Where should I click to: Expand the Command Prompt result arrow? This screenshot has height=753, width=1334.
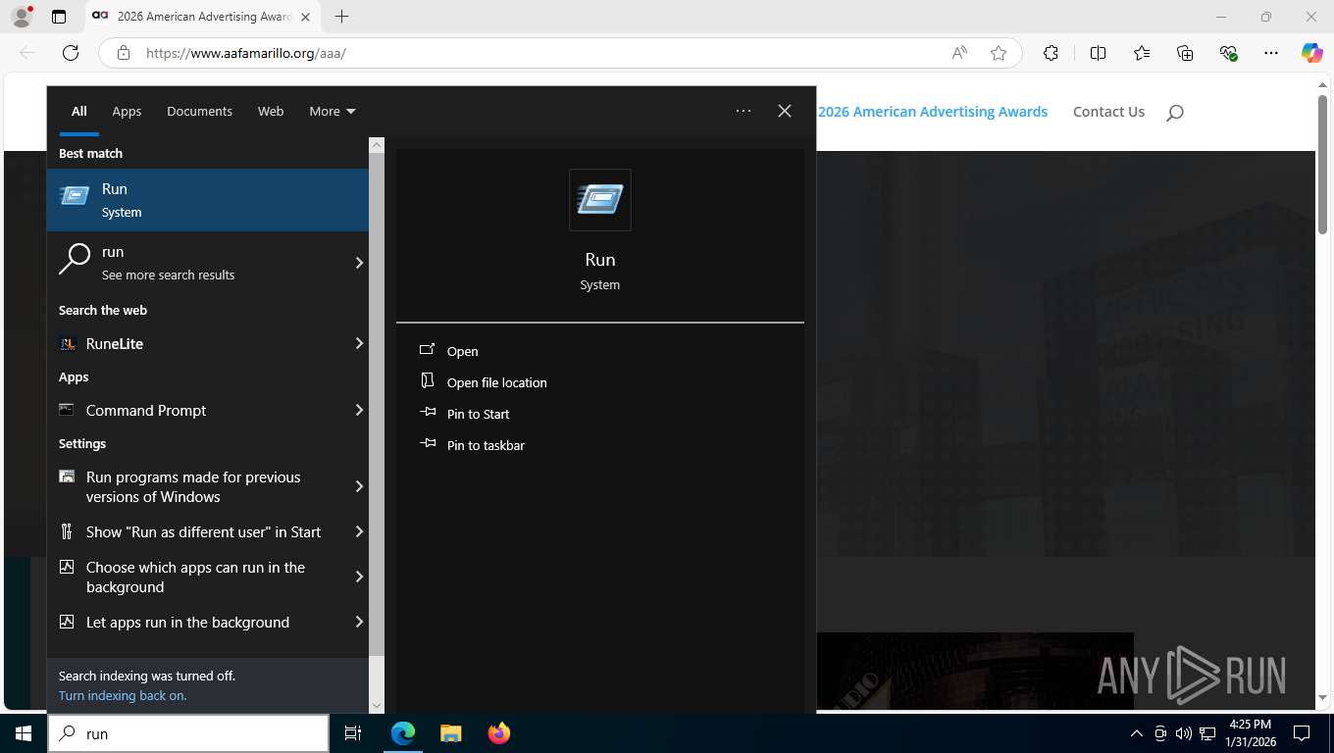[x=359, y=410]
